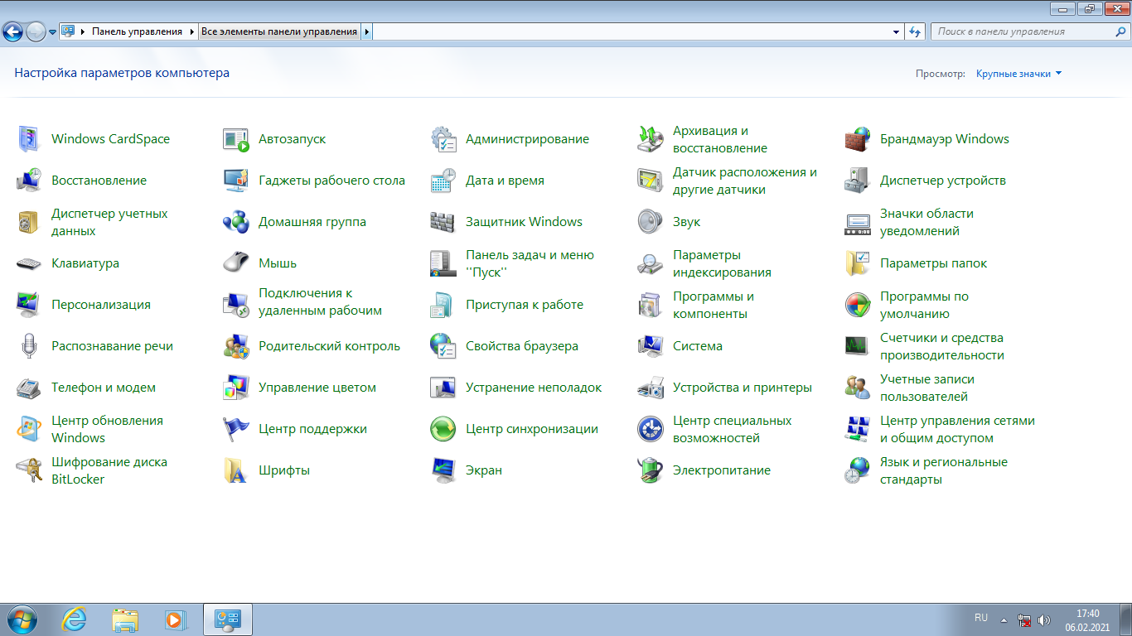Click the Устройства и принтеры icon

pyautogui.click(x=651, y=388)
